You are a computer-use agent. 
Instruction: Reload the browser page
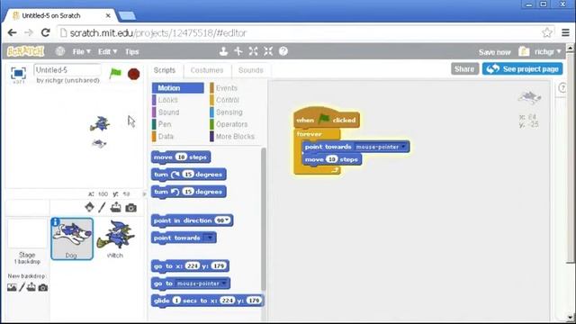pos(46,32)
